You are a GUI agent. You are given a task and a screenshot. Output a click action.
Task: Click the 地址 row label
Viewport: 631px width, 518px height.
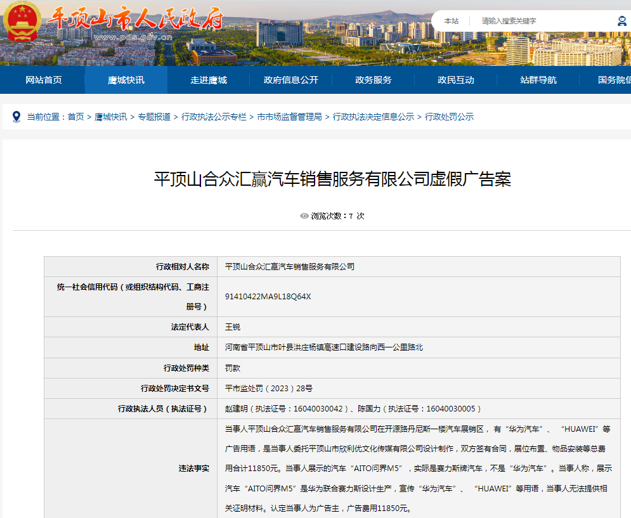point(202,347)
